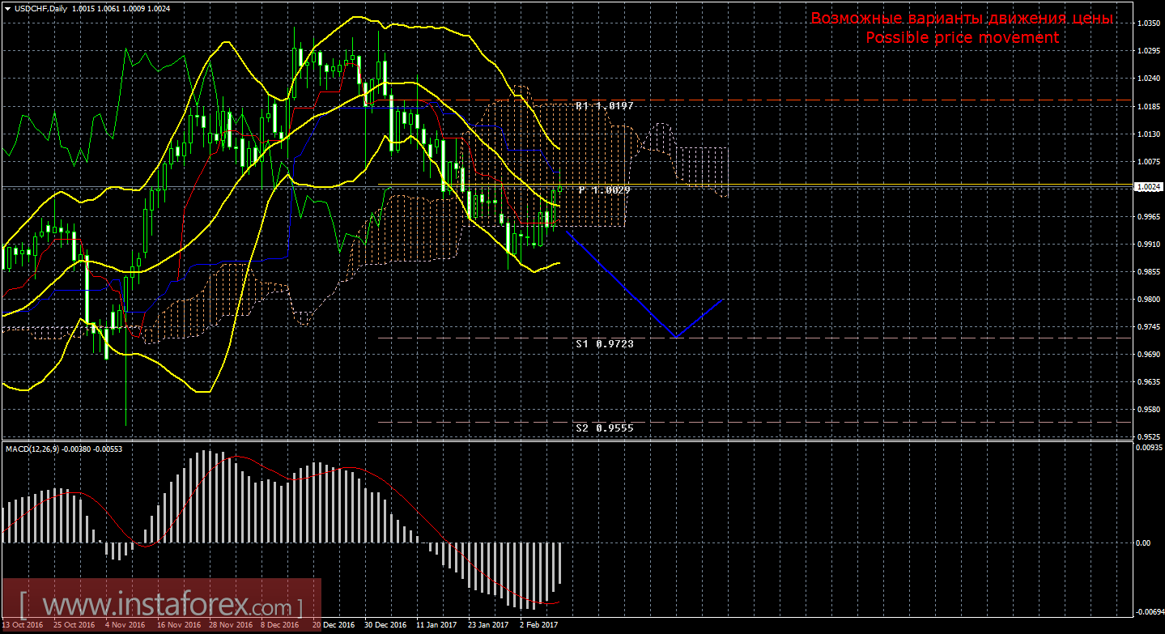
Task: Select the P 1.0029 pivot label
Action: pyautogui.click(x=604, y=189)
